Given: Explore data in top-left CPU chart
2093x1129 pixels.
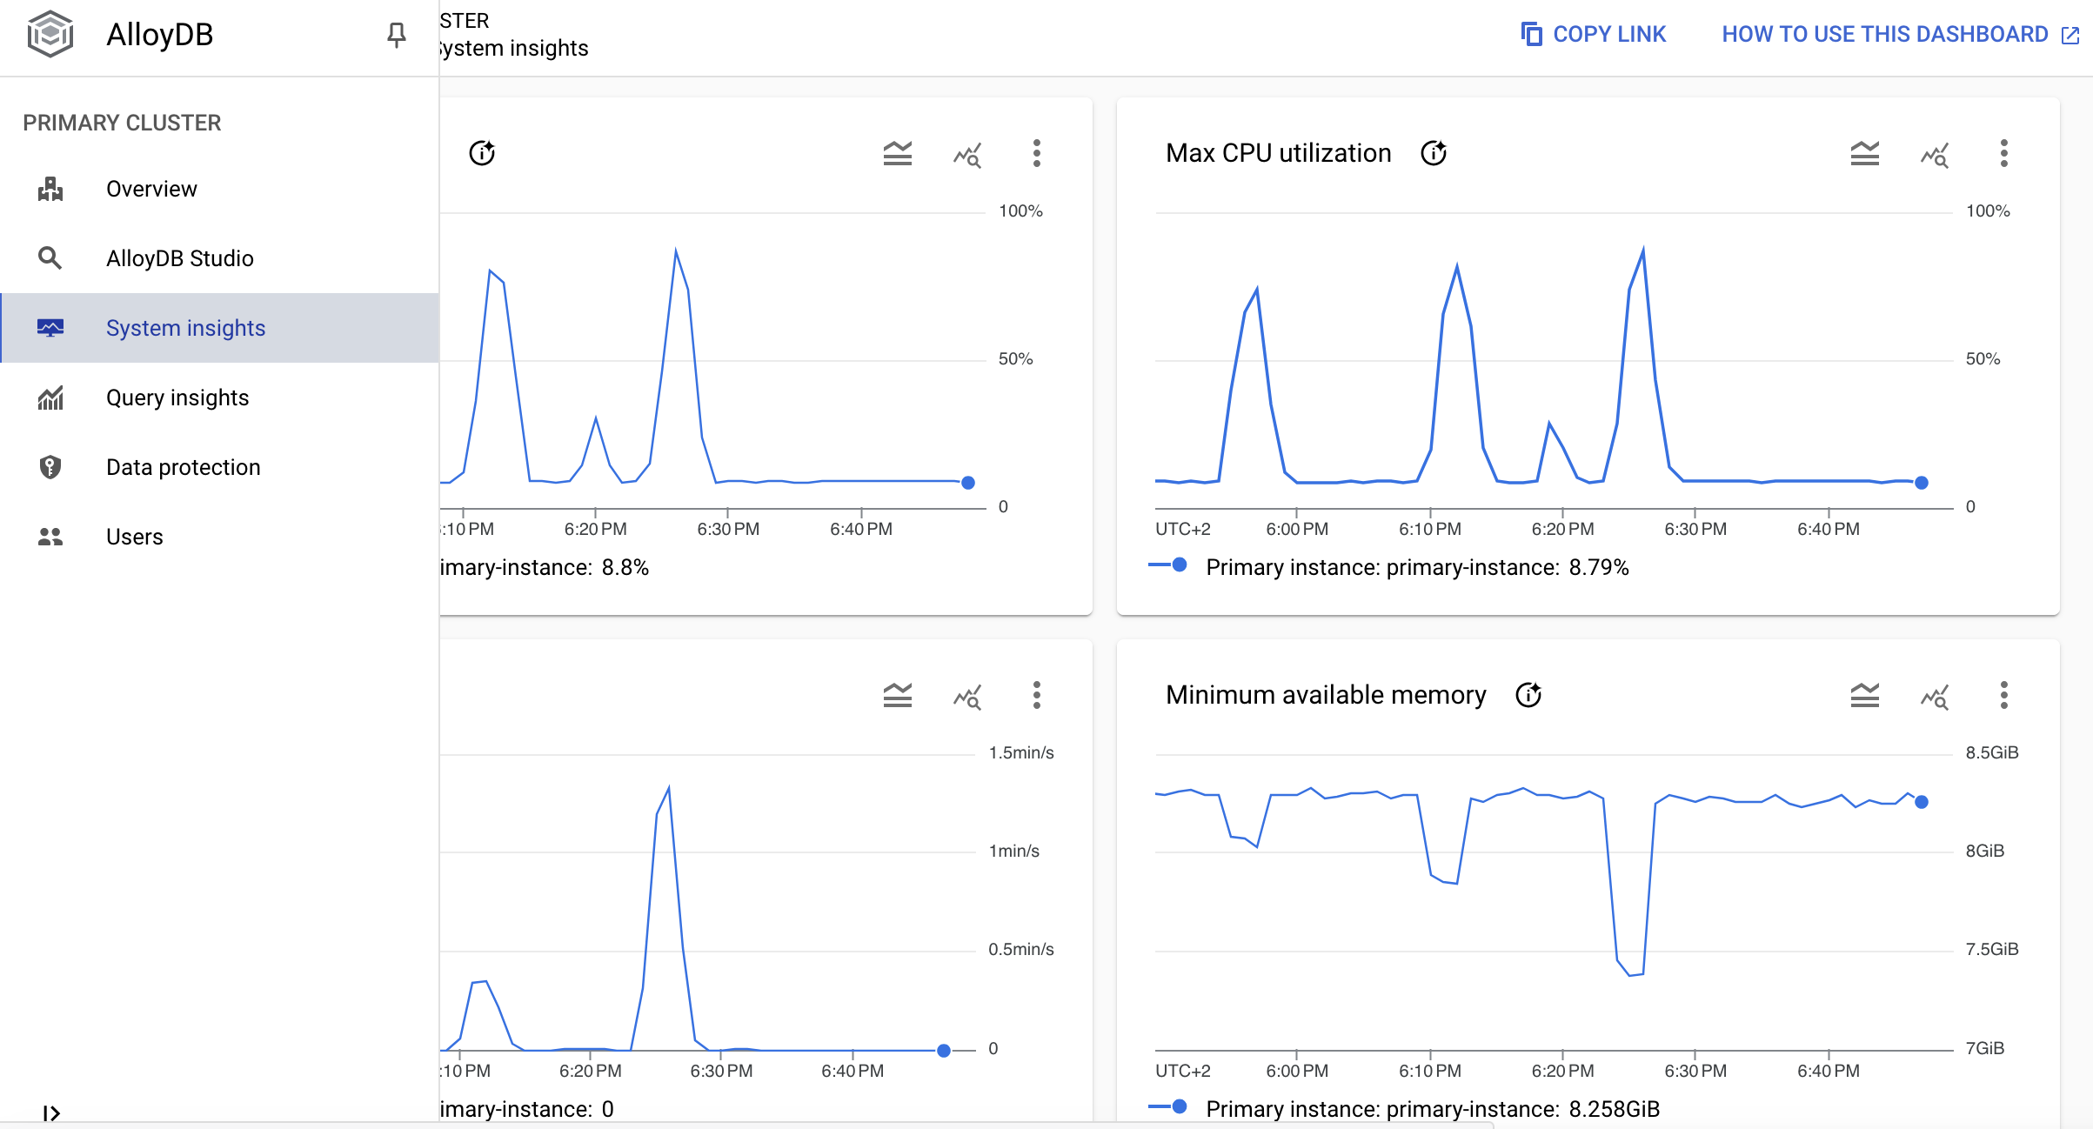Looking at the screenshot, I should coord(967,155).
